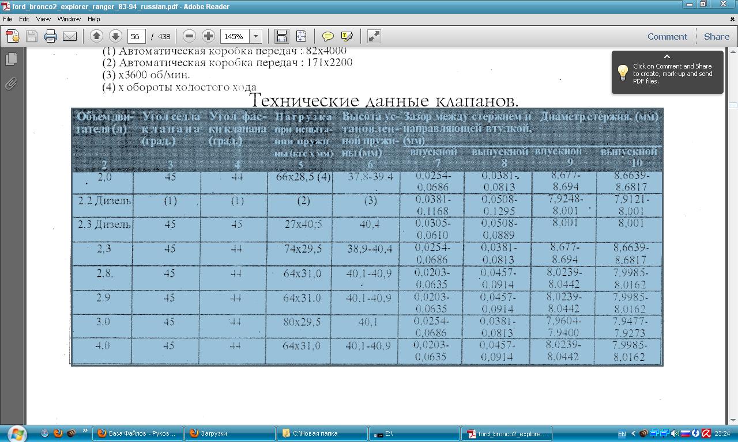Open the Comment pane
This screenshot has width=738, height=442.
click(x=667, y=36)
